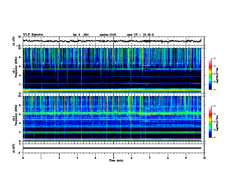Click the time axis tick label "10"
This screenshot has height=177, width=230.
(x=204, y=158)
